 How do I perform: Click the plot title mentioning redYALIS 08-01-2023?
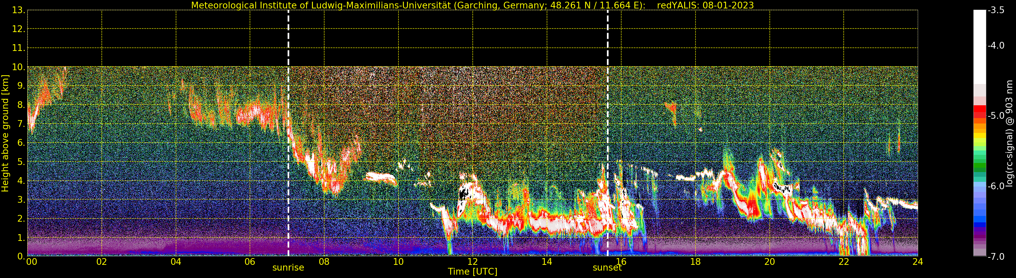(472, 5)
